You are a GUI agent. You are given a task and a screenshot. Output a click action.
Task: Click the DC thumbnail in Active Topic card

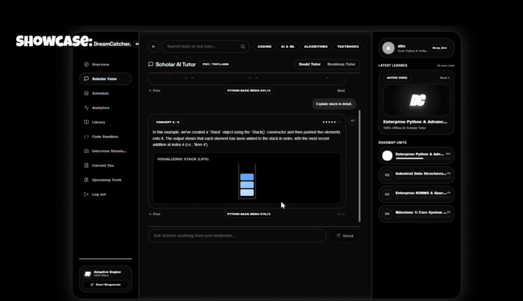(417, 100)
